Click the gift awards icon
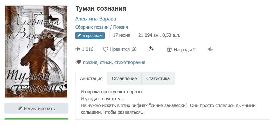The height and width of the screenshot is (126, 272). click(169, 49)
